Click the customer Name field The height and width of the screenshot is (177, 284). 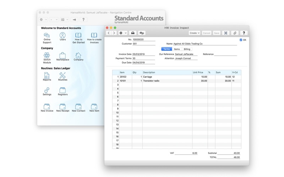205,44
